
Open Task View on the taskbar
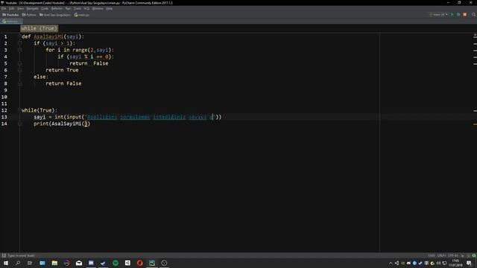pos(30,263)
